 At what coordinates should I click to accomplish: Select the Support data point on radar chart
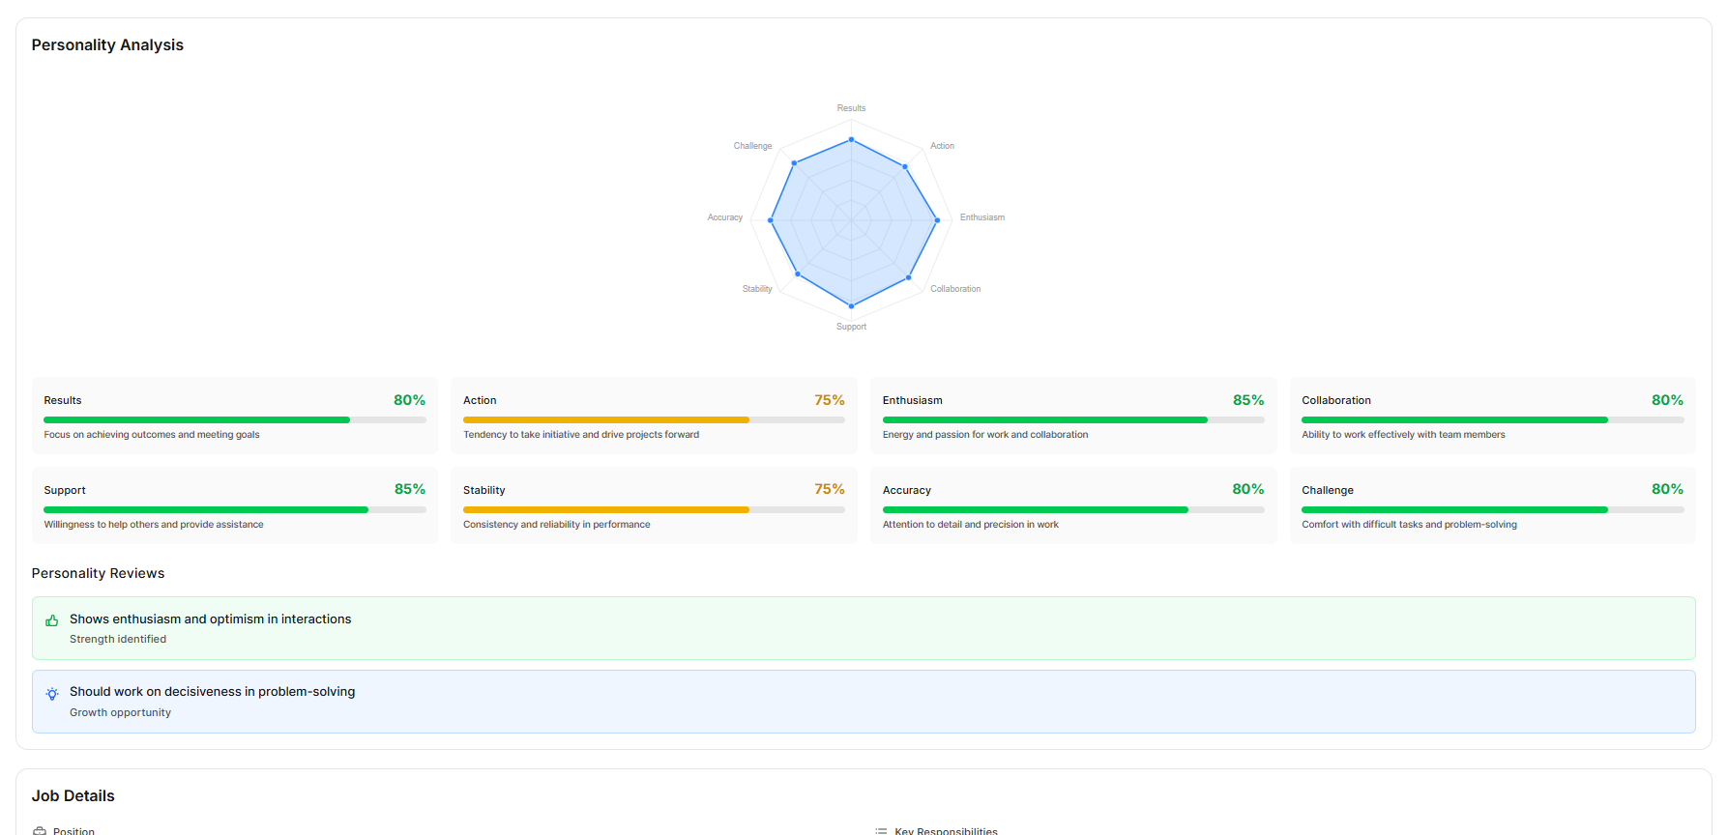(851, 306)
